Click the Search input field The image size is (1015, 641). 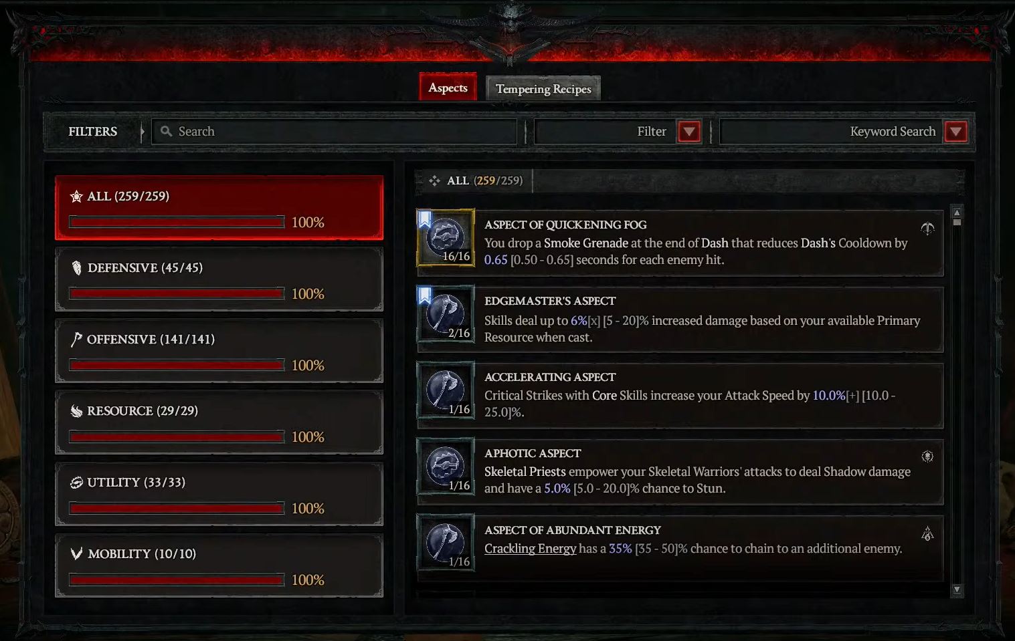coord(335,132)
